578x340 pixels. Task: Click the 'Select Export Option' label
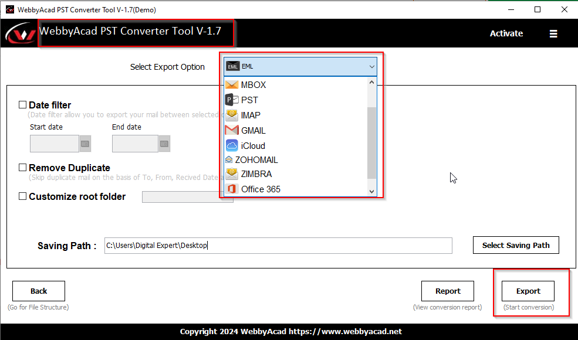[x=167, y=67]
